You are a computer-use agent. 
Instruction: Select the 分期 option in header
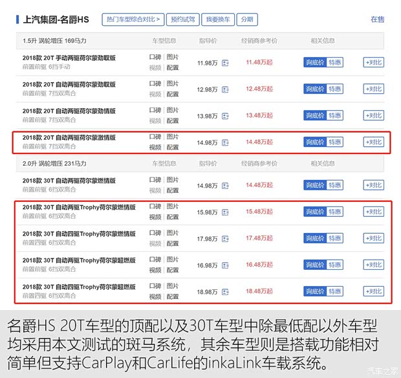click(x=246, y=19)
